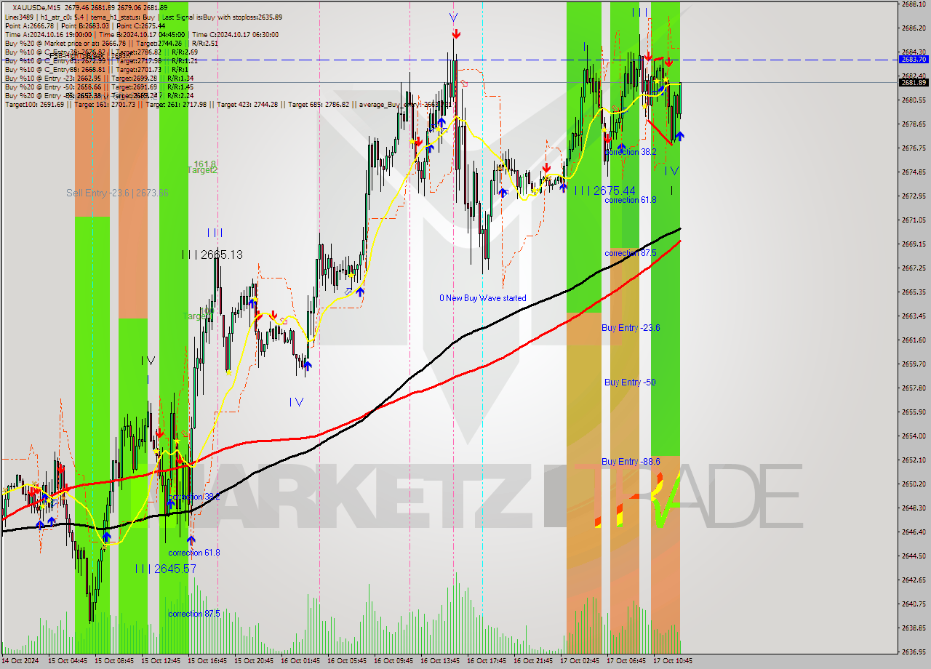Click the green '161.8' target label
Viewport: 931px width, 669px height.
click(205, 164)
